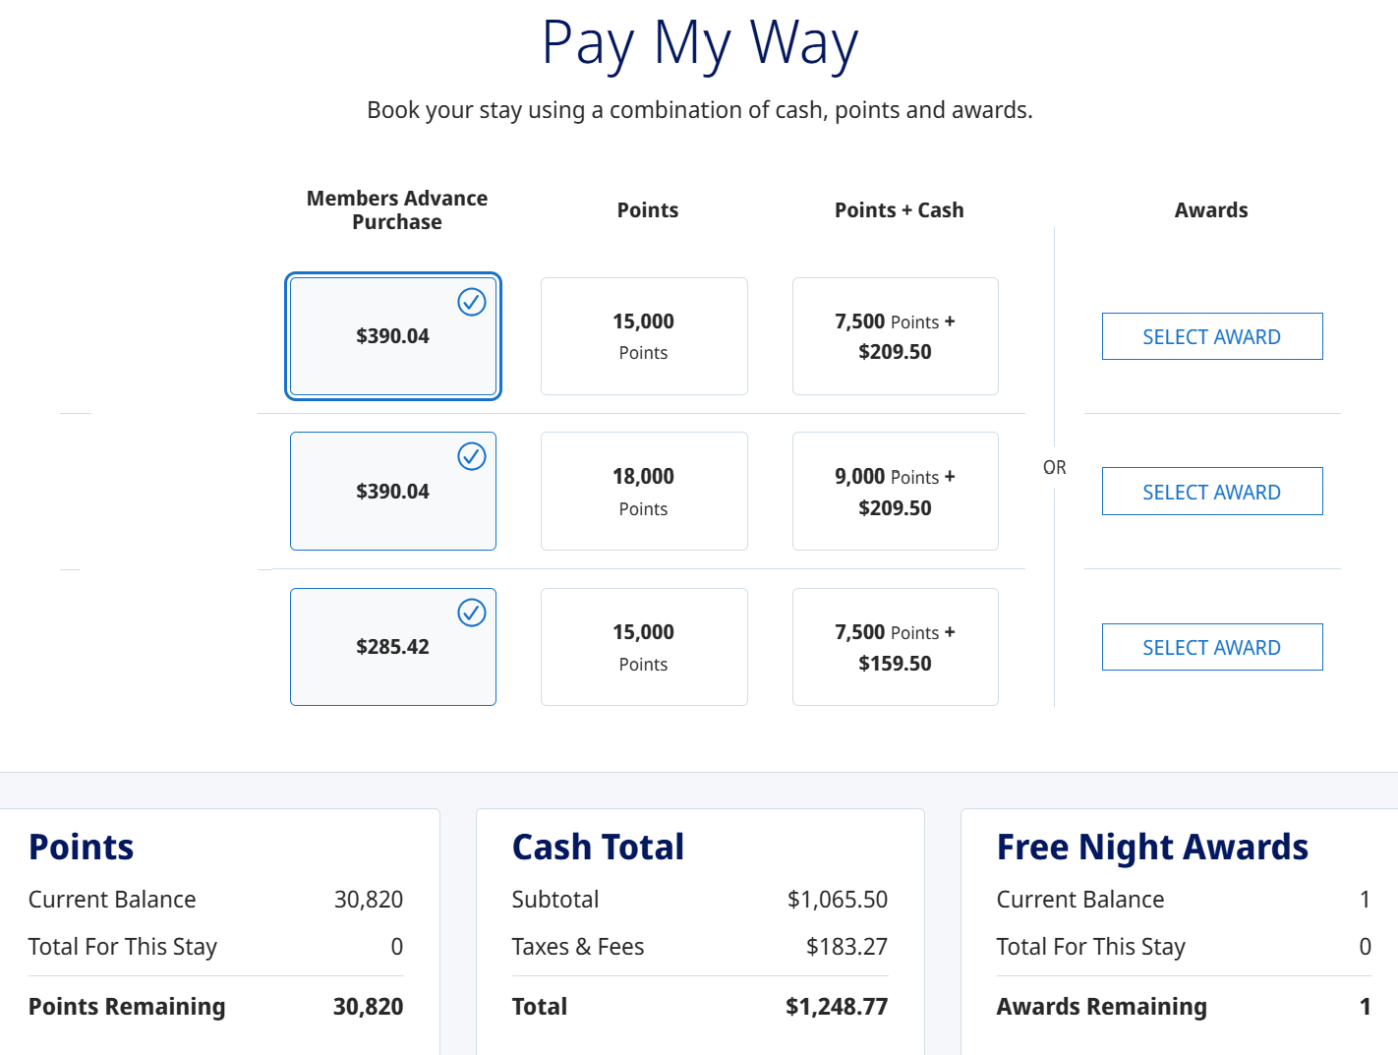
Task: Click the Points Remaining balance row
Action: pyautogui.click(x=215, y=1007)
